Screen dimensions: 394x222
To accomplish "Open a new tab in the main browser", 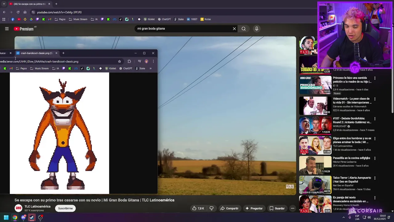I will coord(56,4).
